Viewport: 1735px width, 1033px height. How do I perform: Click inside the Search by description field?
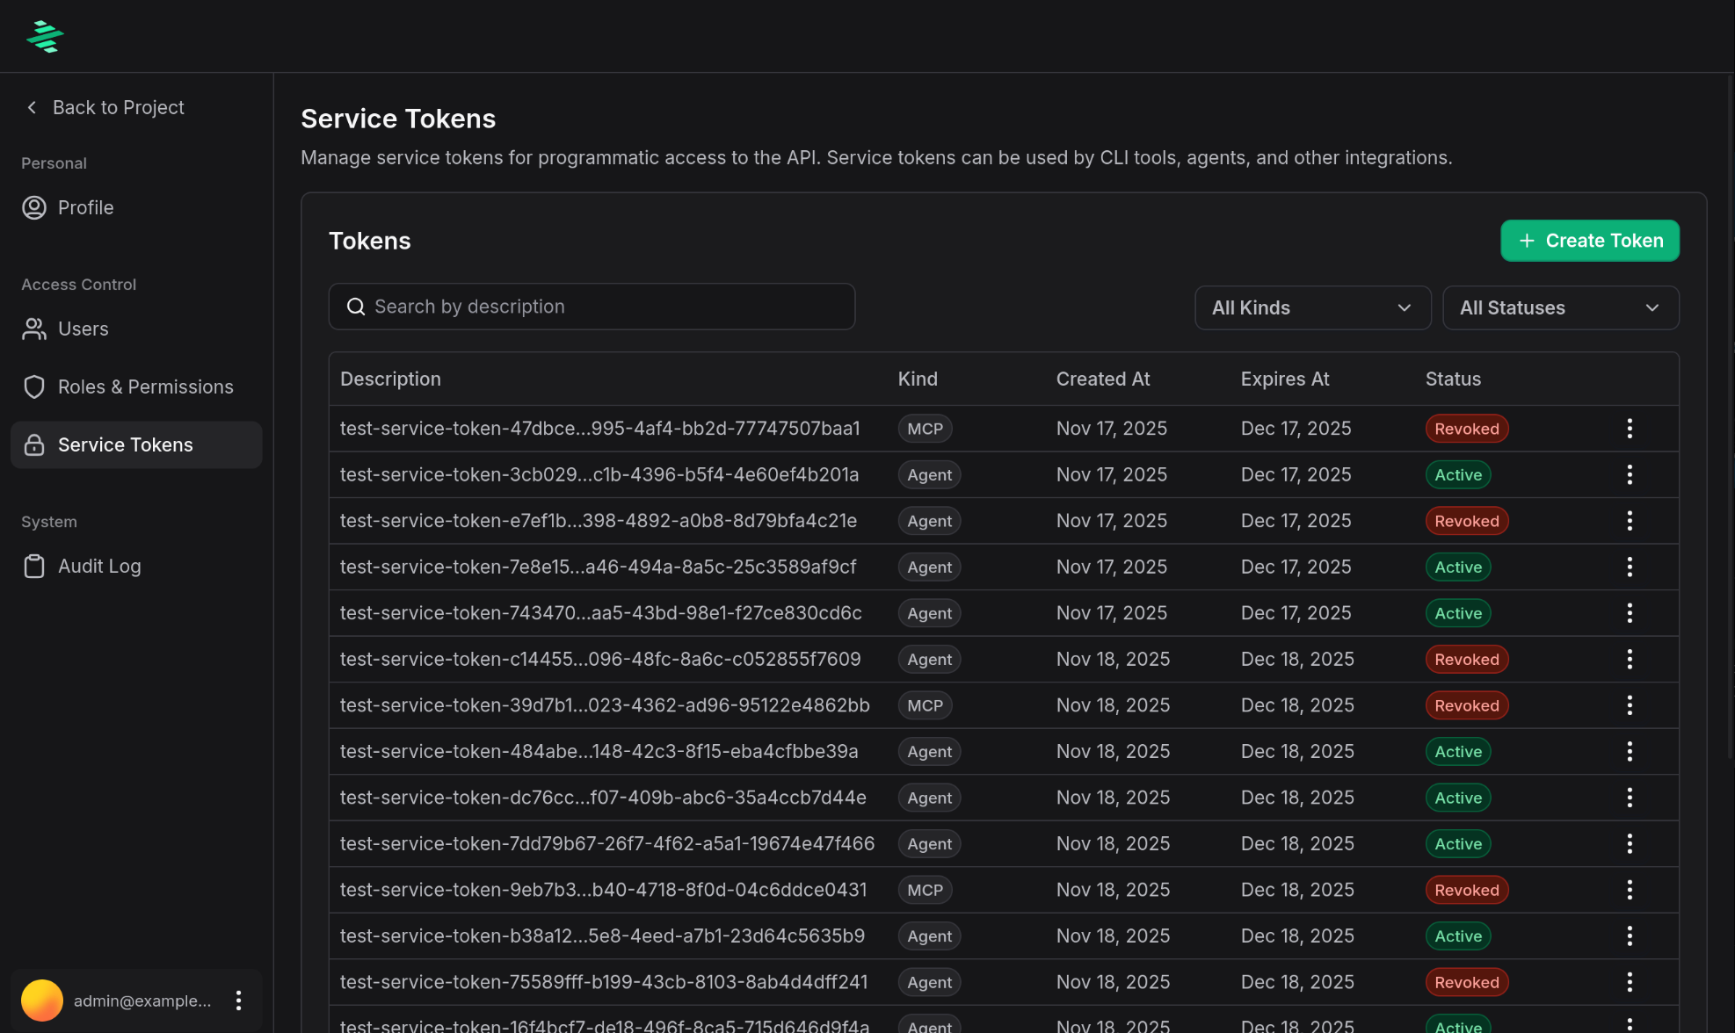tap(592, 306)
